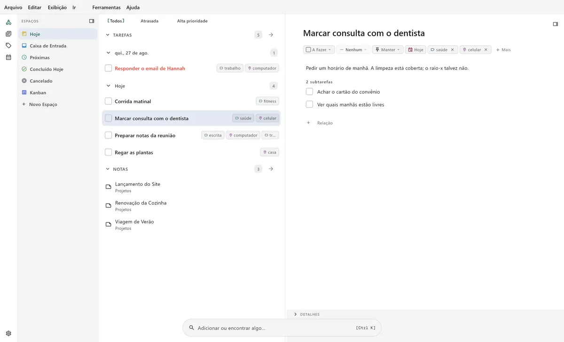Click folder icon of Renovação da Cozinha
564x342 pixels.
click(109, 206)
